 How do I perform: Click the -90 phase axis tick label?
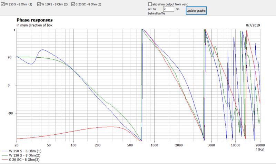coord(10,113)
